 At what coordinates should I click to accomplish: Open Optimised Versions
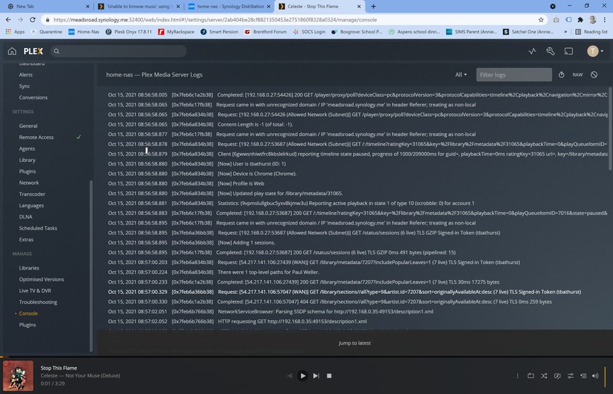(42, 279)
